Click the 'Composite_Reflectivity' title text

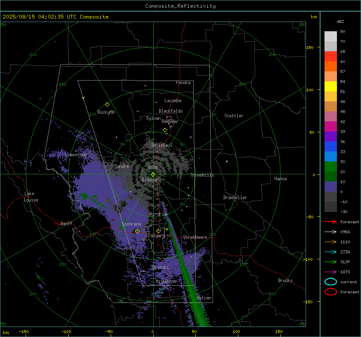180,6
